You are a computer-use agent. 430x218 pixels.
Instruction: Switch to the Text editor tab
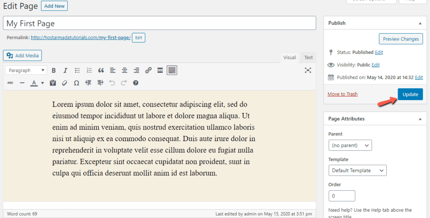[308, 57]
